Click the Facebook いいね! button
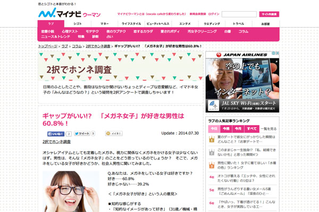319x212 pixels. point(56,134)
